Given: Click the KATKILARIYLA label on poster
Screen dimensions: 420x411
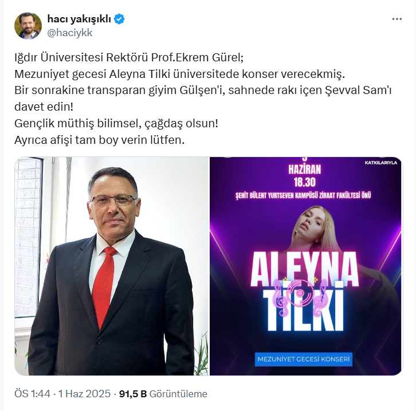Looking at the screenshot, I should 381,162.
